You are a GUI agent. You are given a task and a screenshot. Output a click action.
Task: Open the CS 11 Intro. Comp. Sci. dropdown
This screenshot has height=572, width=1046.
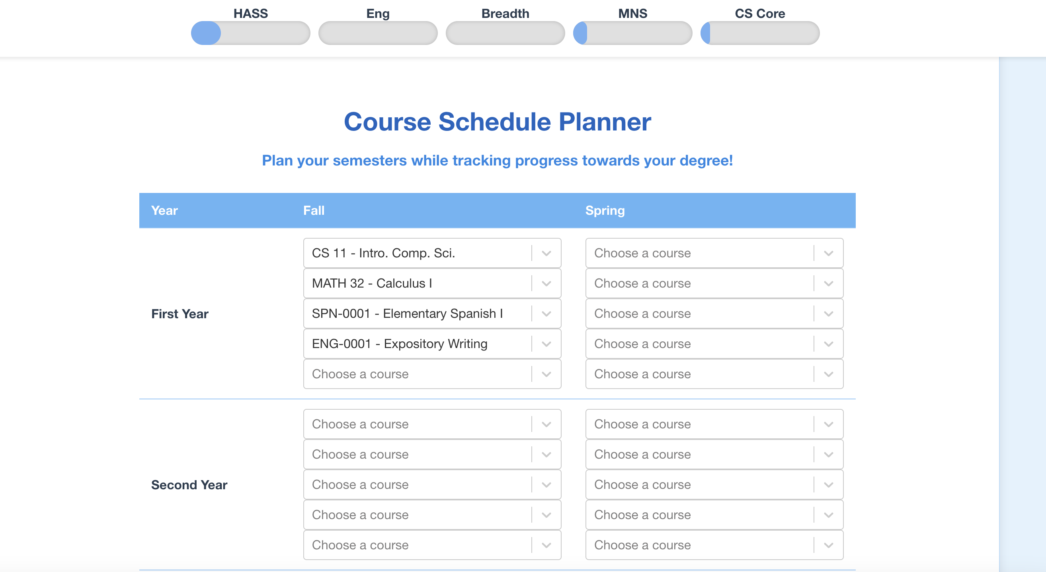click(x=432, y=253)
